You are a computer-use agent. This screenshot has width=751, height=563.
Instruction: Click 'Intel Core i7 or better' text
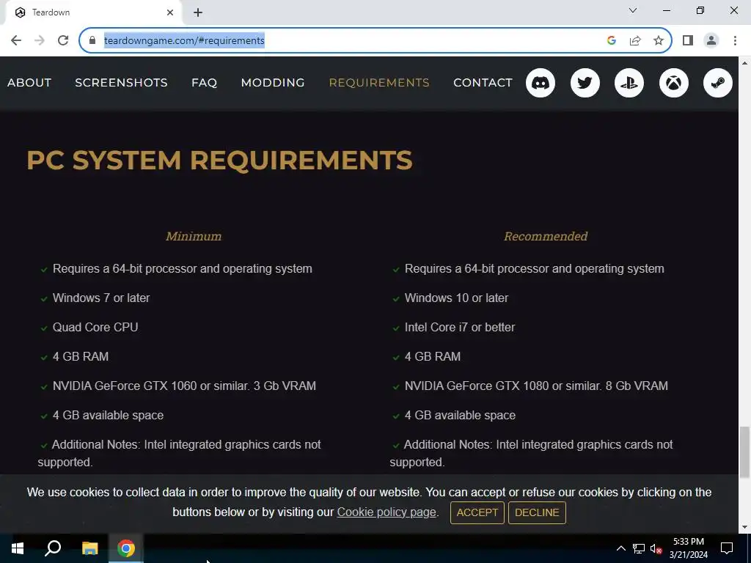tap(460, 327)
